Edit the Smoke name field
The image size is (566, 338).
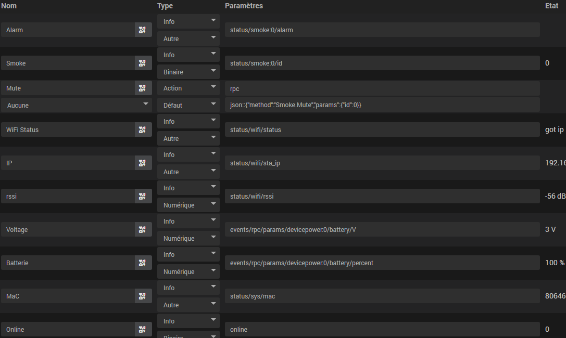(x=68, y=63)
